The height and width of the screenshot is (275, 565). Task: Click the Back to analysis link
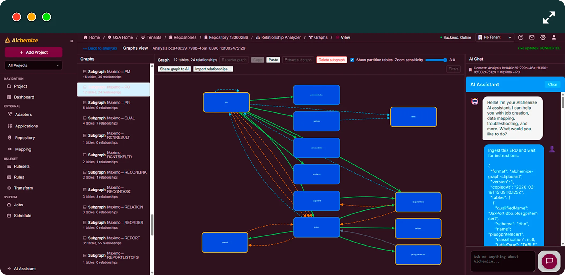pyautogui.click(x=100, y=48)
